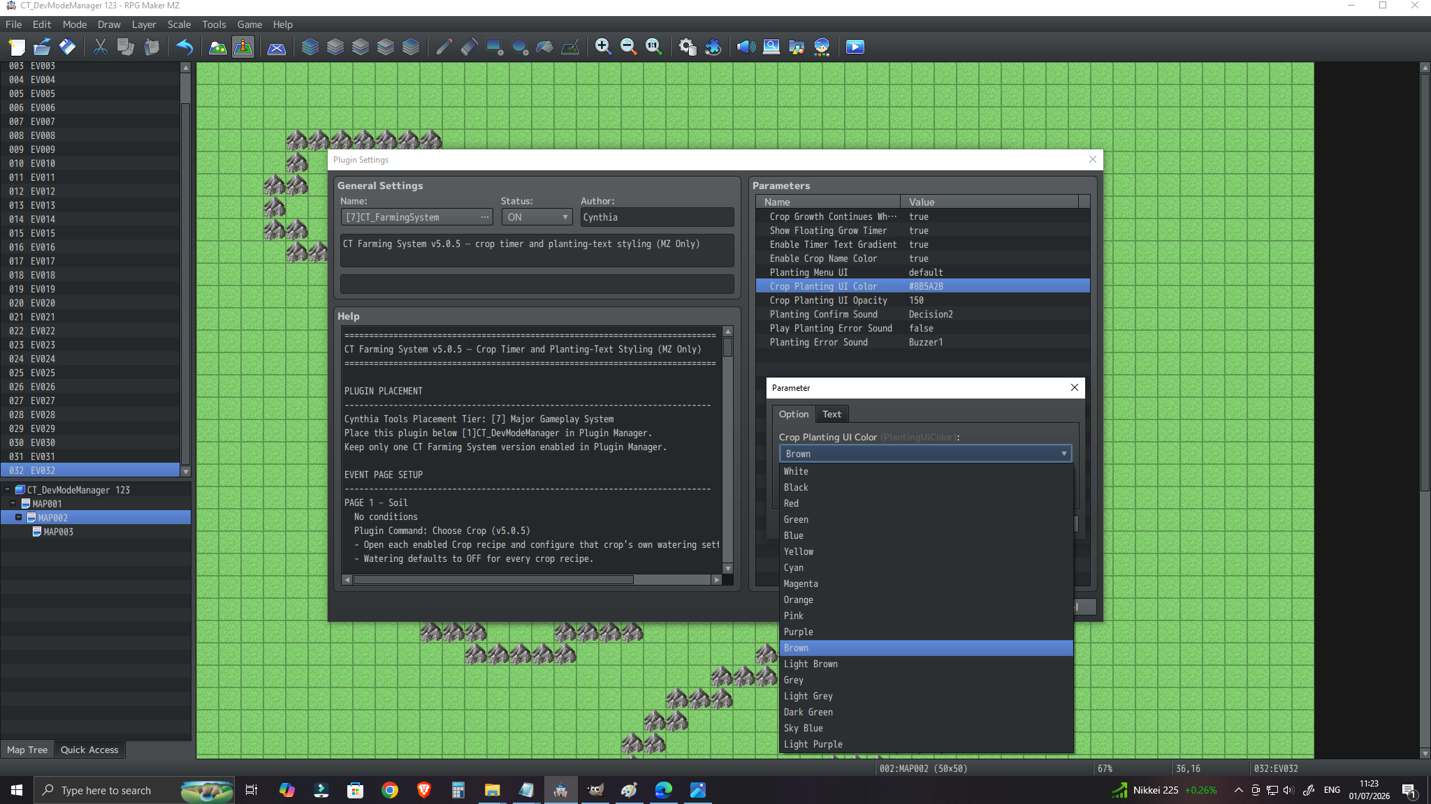Choose Magenta from the color list
1431x804 pixels.
926,583
